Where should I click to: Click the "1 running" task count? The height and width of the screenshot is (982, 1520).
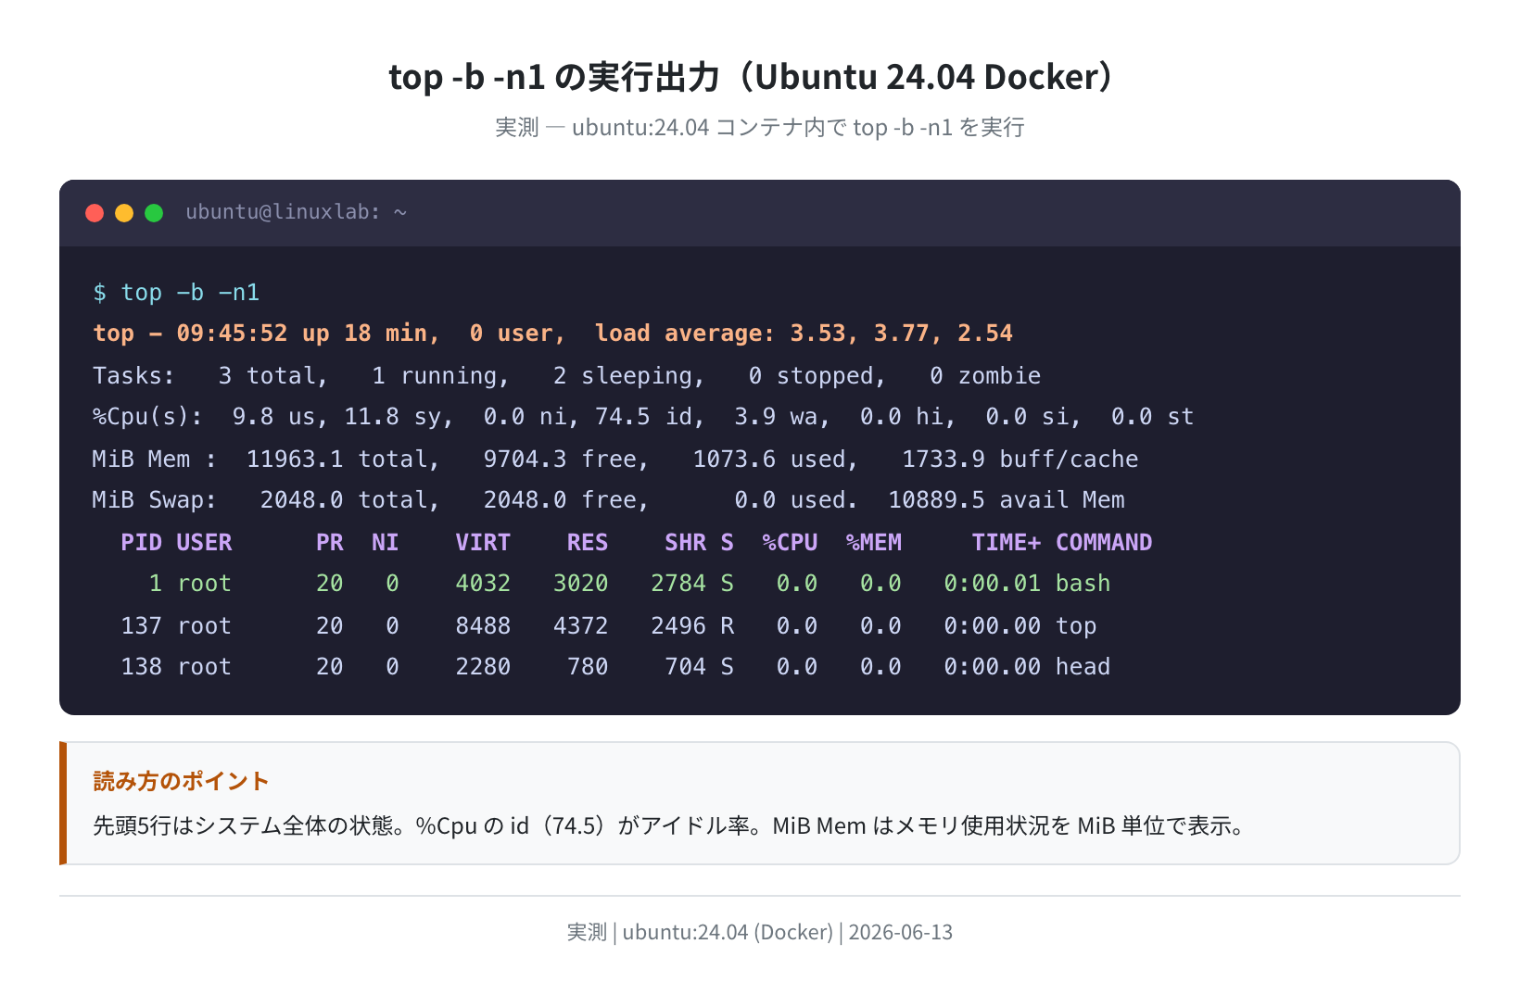[435, 376]
